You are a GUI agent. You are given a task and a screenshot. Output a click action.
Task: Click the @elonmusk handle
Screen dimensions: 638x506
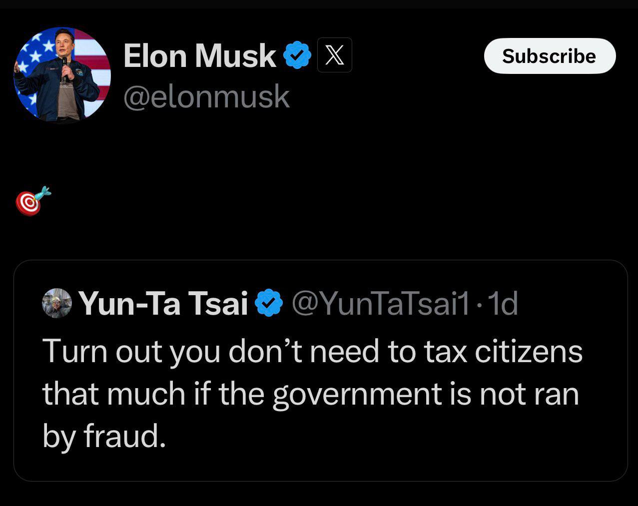click(206, 96)
